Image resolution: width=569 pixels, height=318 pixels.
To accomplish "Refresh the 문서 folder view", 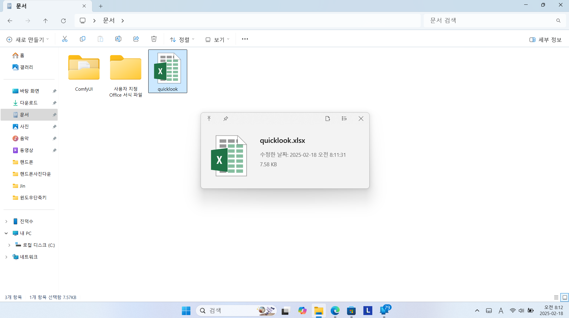I will 63,21.
